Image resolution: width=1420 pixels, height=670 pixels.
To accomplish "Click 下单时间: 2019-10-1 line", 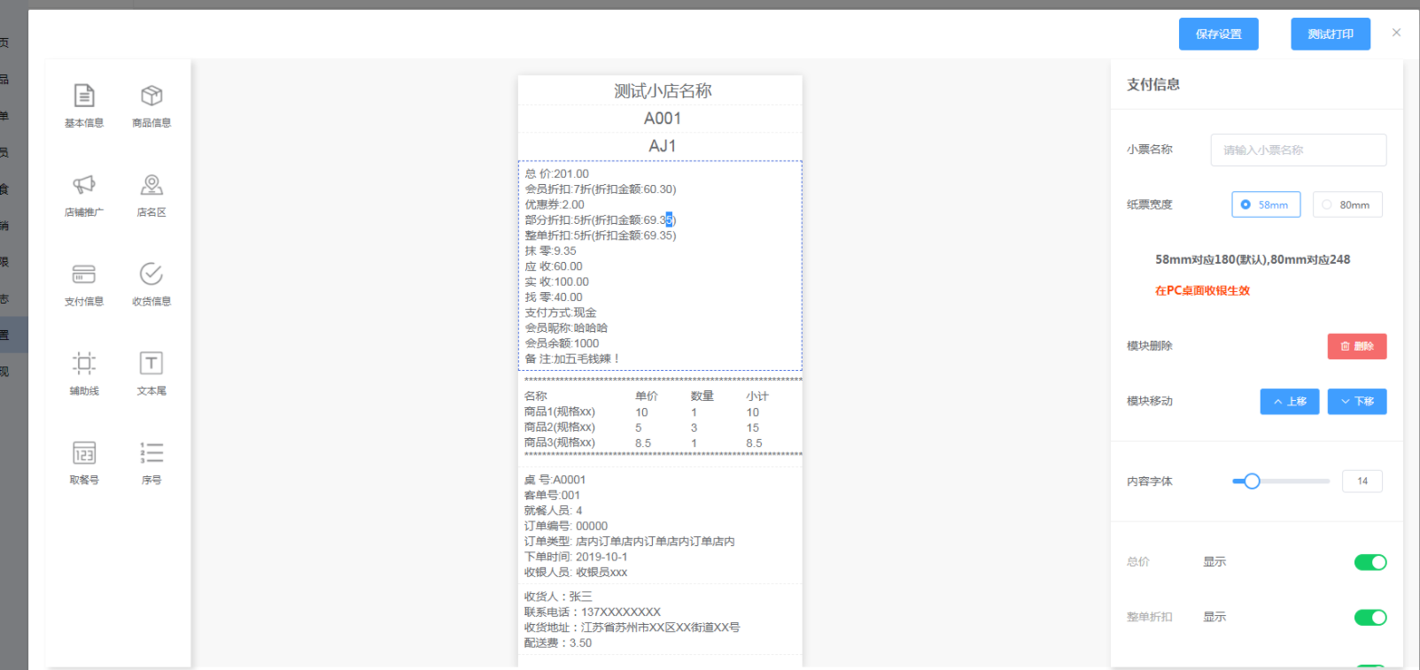I will (575, 557).
